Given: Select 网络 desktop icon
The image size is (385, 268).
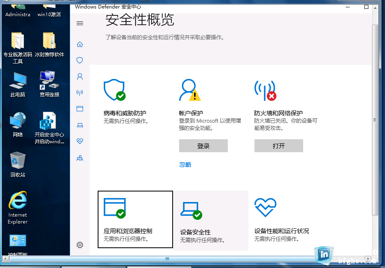Looking at the screenshot, I should [x=18, y=125].
